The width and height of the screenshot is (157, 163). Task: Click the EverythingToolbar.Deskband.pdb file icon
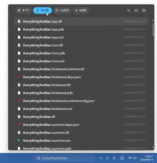(19, 93)
